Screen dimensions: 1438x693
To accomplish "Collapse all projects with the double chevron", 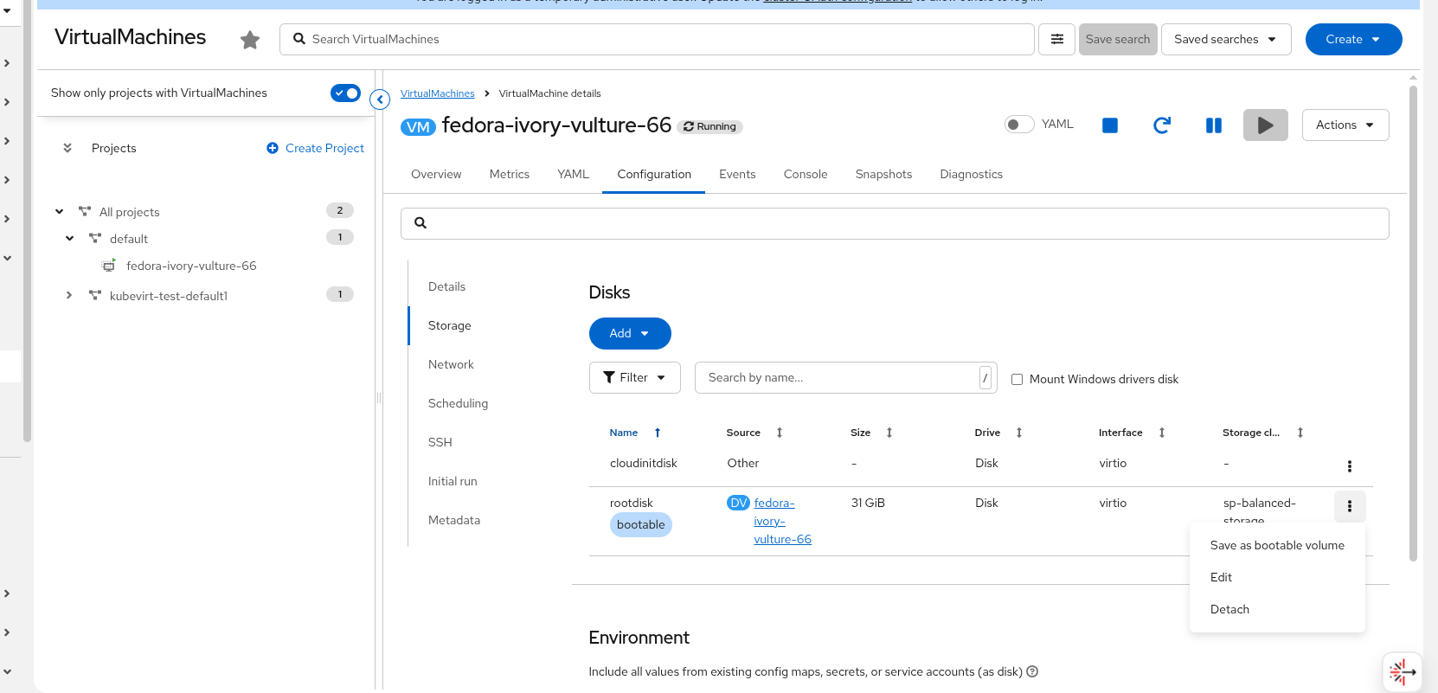I will pos(67,148).
